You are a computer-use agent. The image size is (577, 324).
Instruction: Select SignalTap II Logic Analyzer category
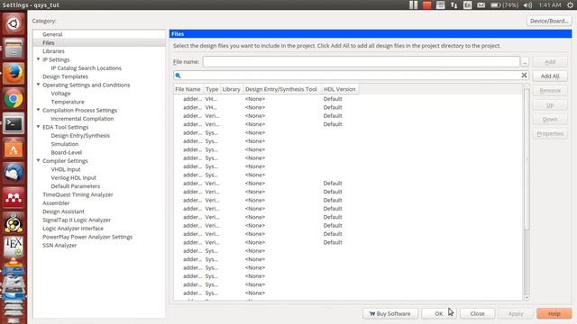pos(77,220)
